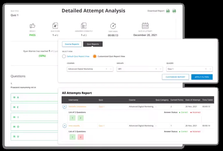
Task: Grab the handle icon of option I
Action: (14, 117)
